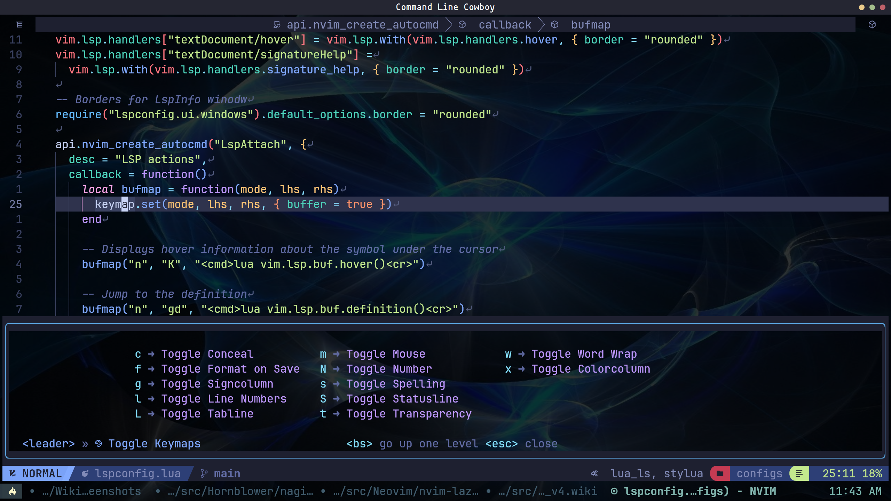Image resolution: width=891 pixels, height=501 pixels.
Task: Click the lspconfig.lua filename in statusline
Action: [x=137, y=474]
